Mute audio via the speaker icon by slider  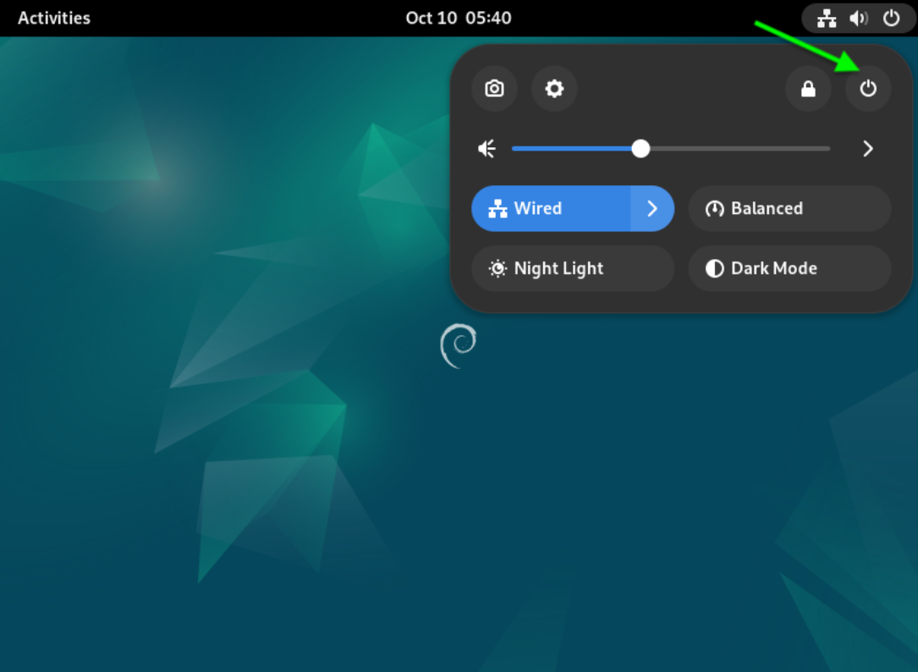click(487, 149)
